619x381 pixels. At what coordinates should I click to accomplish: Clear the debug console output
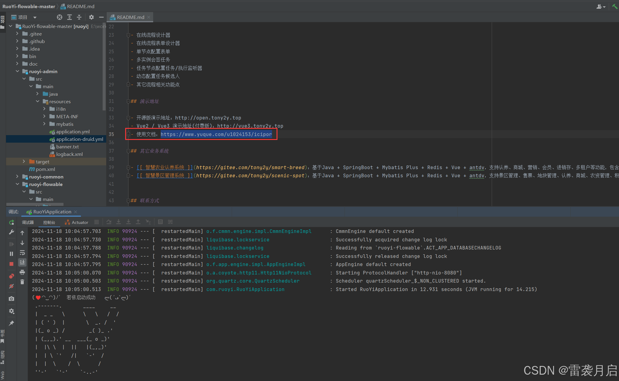coord(22,282)
